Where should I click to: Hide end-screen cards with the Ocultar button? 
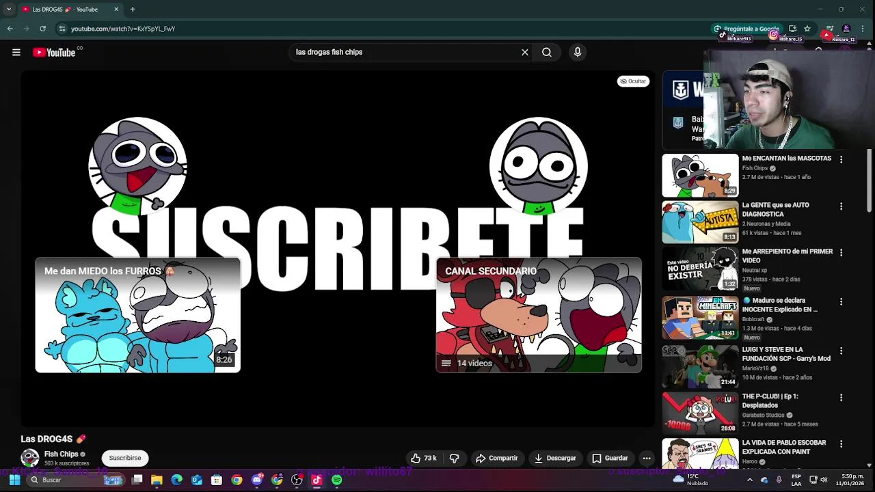coord(633,81)
